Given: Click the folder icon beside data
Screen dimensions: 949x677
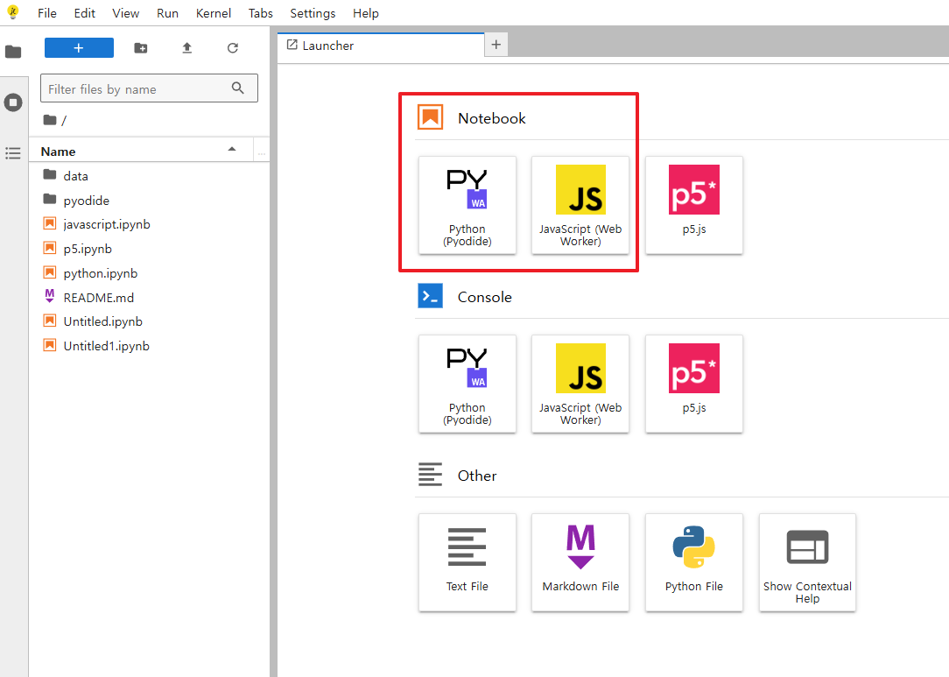Looking at the screenshot, I should pyautogui.click(x=50, y=174).
